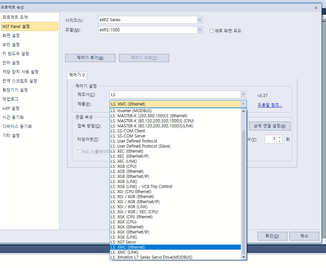The image size is (326, 268).
Task: Choose LS: XEC (LINK)
Action: [x=175, y=161]
